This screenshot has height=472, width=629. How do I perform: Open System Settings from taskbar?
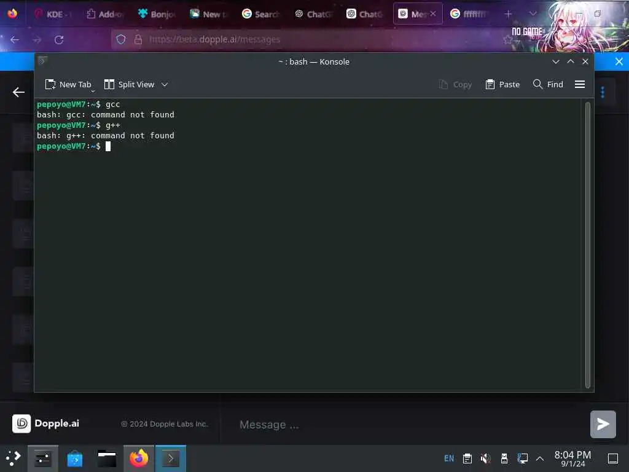42,458
